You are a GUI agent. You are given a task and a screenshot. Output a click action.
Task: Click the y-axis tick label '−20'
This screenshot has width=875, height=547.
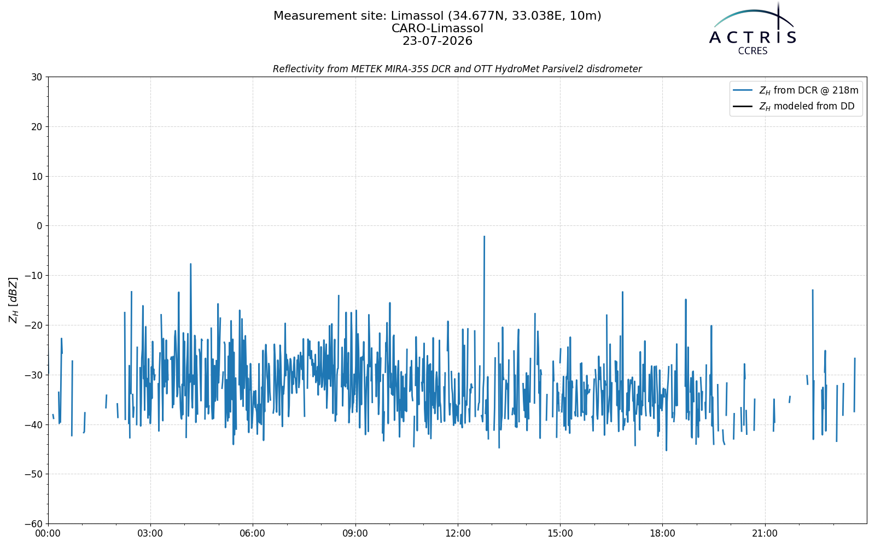tap(33, 325)
